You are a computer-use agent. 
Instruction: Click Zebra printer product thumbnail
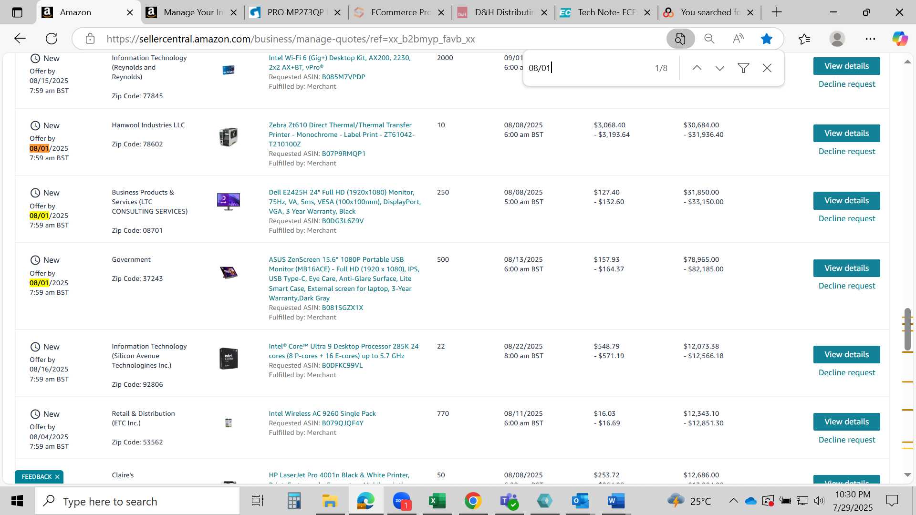pos(229,137)
